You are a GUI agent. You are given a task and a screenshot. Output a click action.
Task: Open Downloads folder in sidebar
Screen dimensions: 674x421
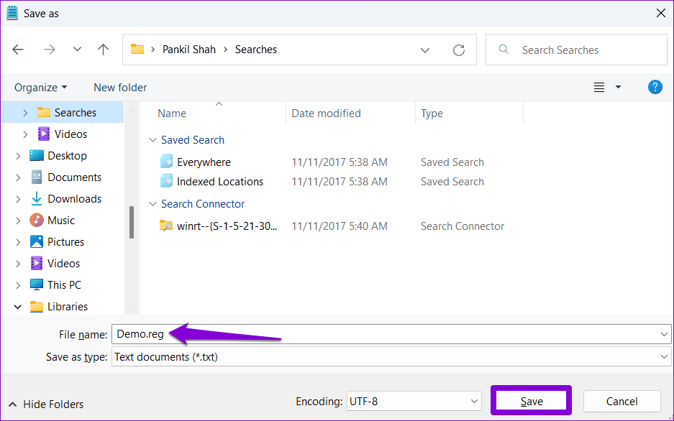tap(74, 199)
